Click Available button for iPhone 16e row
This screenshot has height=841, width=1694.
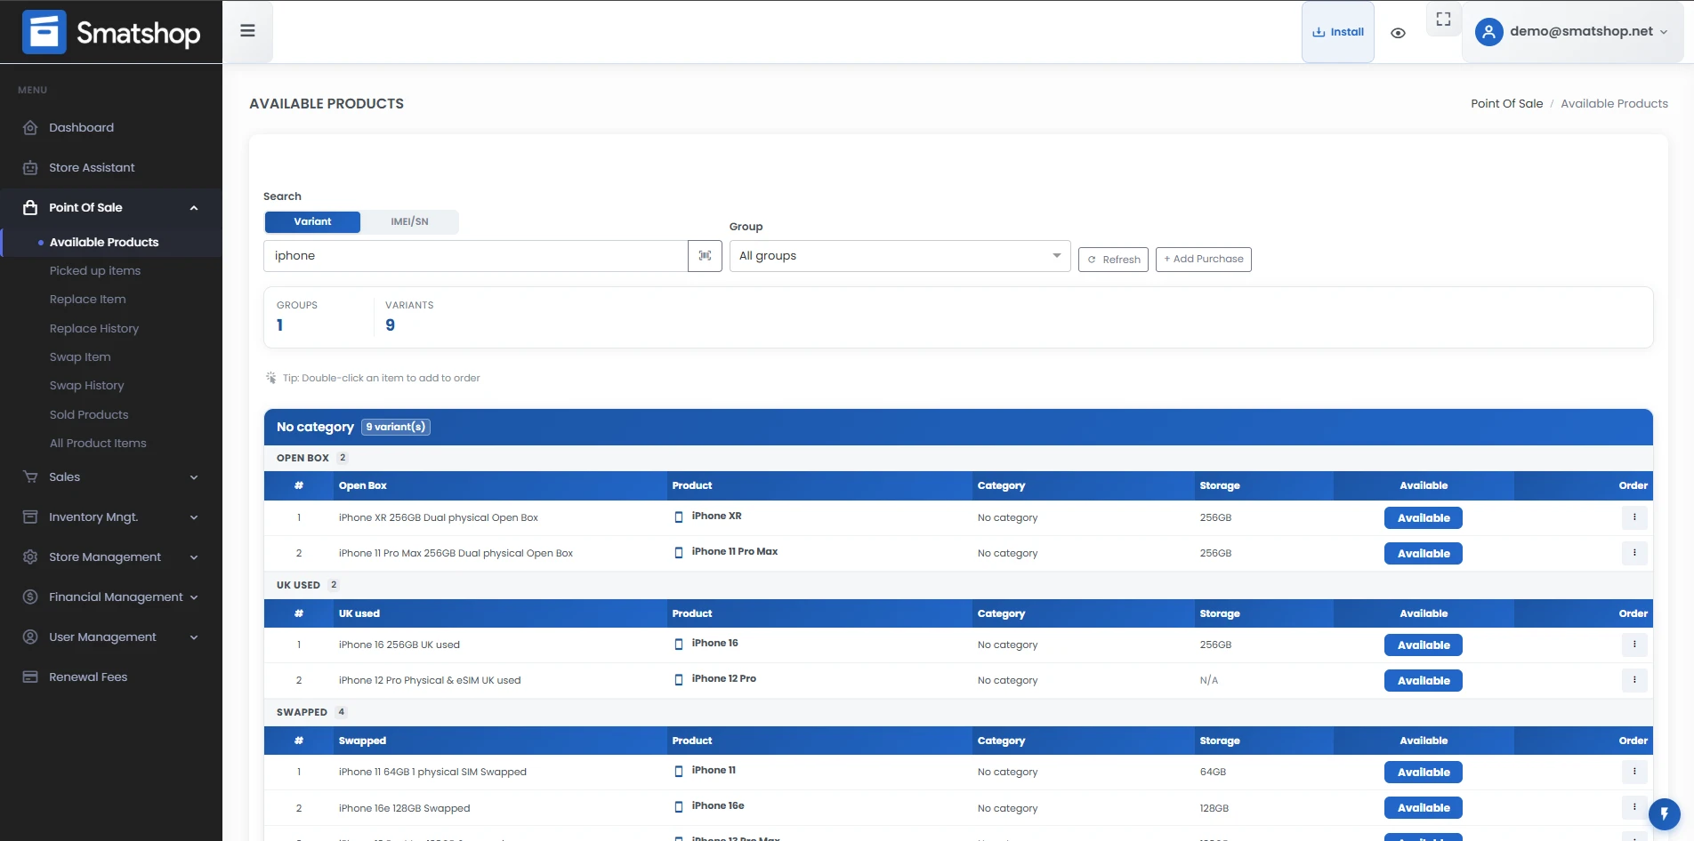coord(1423,808)
